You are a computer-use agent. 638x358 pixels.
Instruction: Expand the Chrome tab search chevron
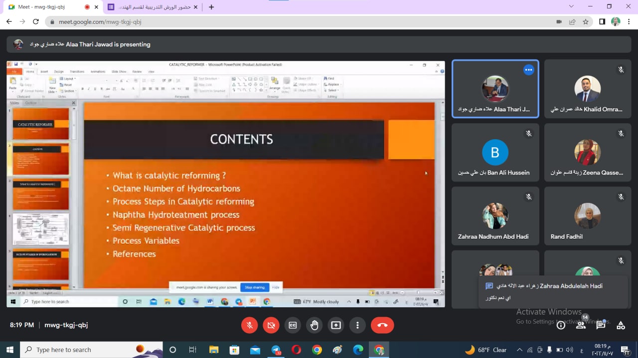tap(571, 6)
